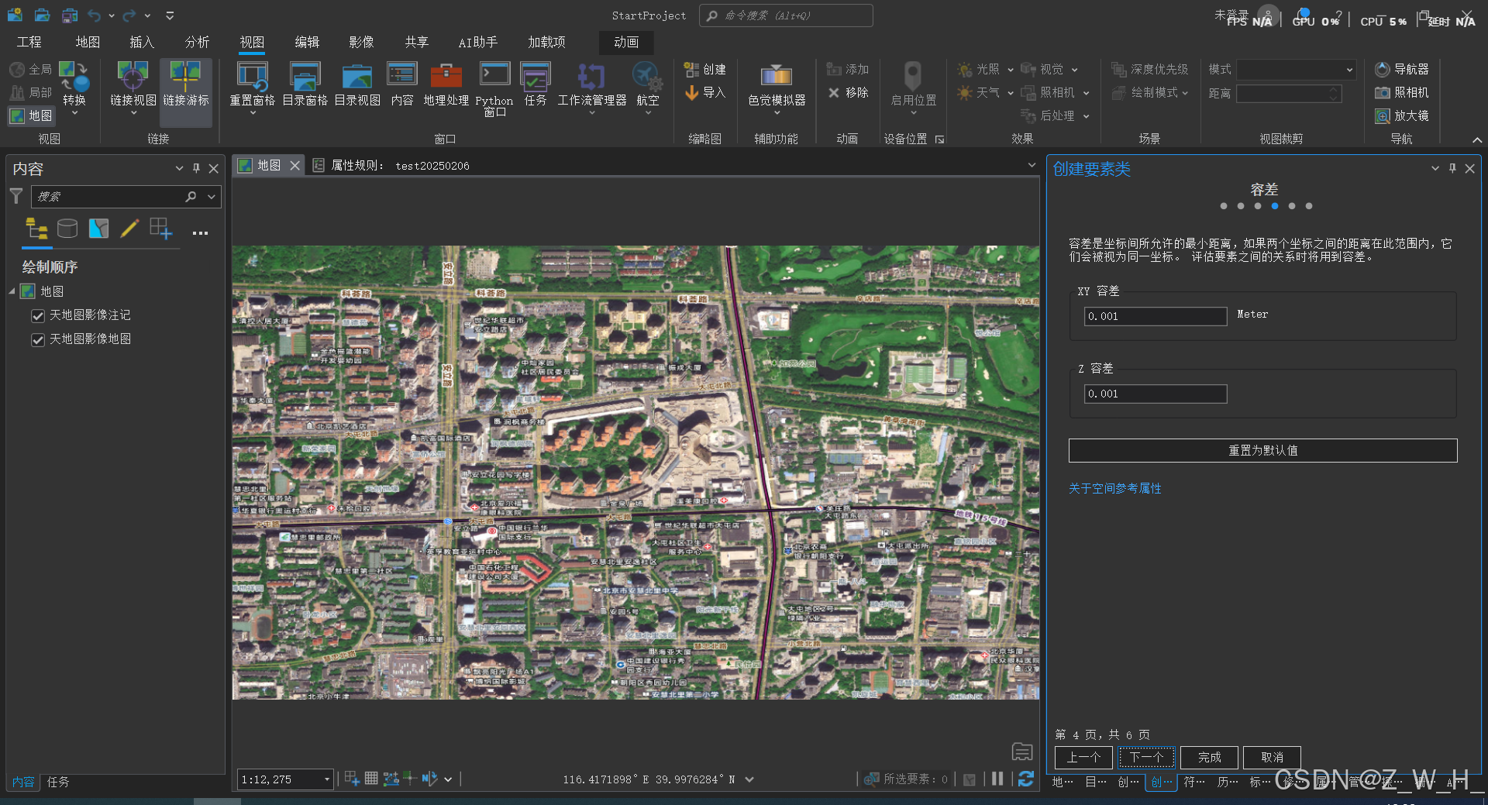Switch to the 任务 pane tab at bottom
The height and width of the screenshot is (805, 1488).
click(58, 782)
